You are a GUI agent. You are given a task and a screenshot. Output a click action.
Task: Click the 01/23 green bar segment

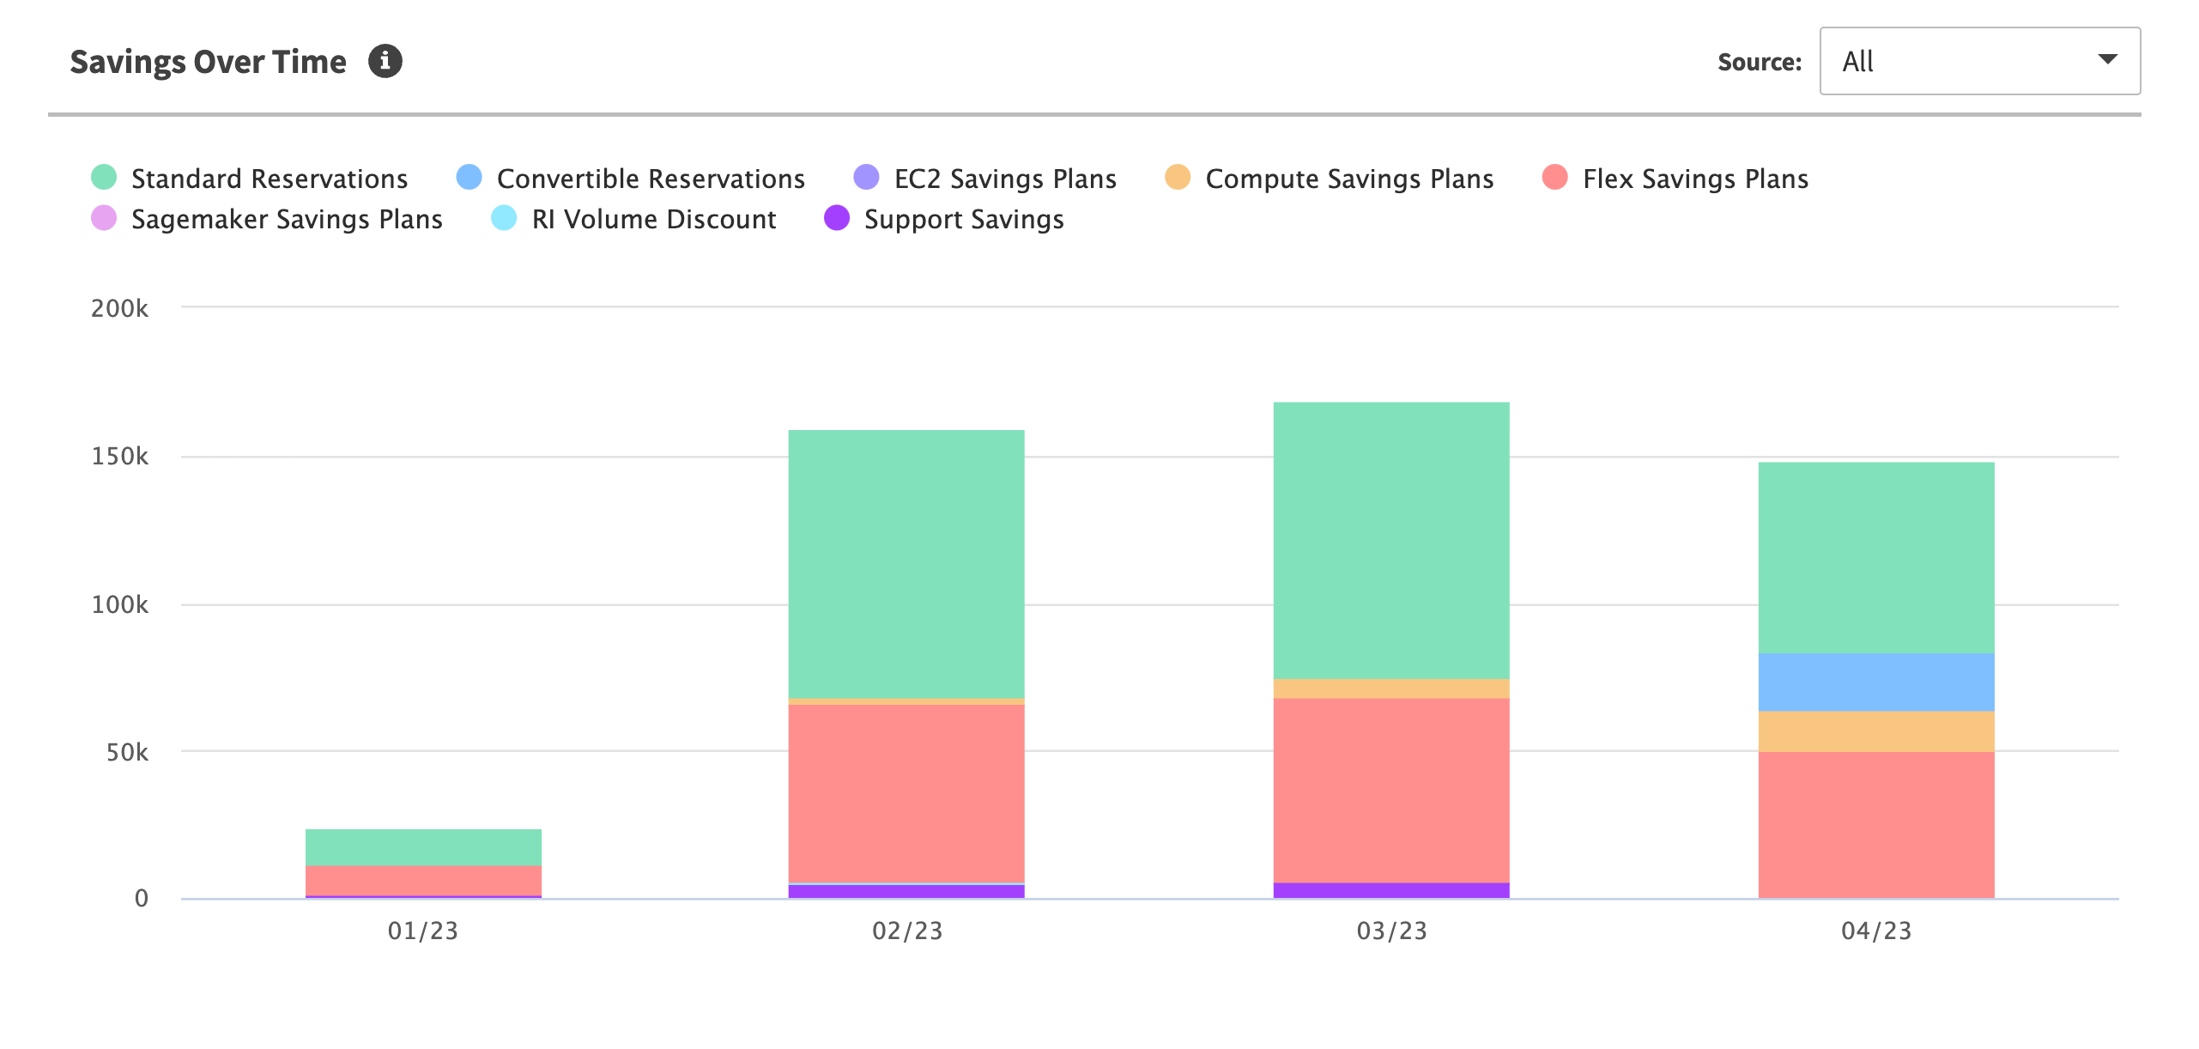click(x=423, y=847)
